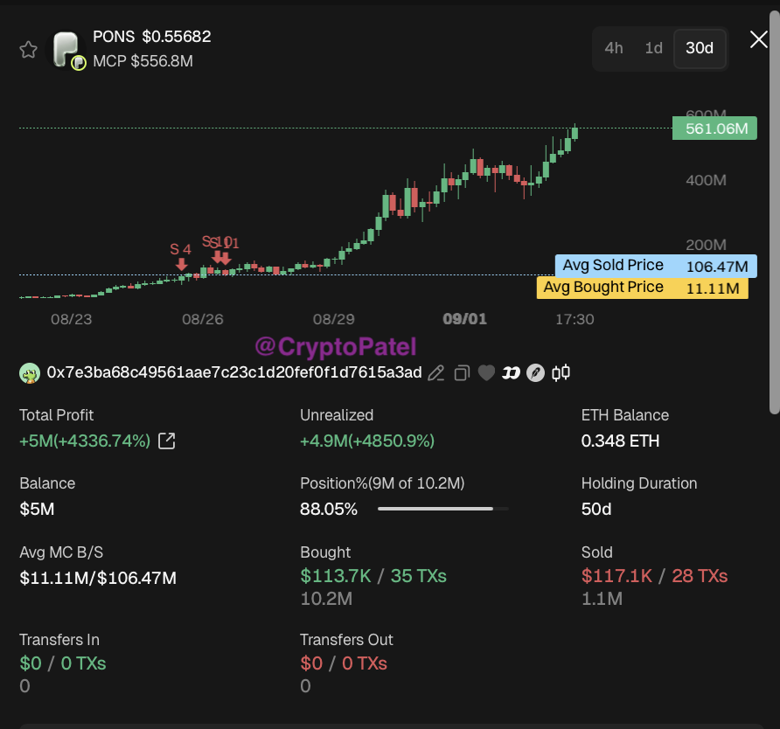Screen dimensions: 780x729
Task: Click the Avg Sold Price 106.47M label
Action: pos(656,266)
